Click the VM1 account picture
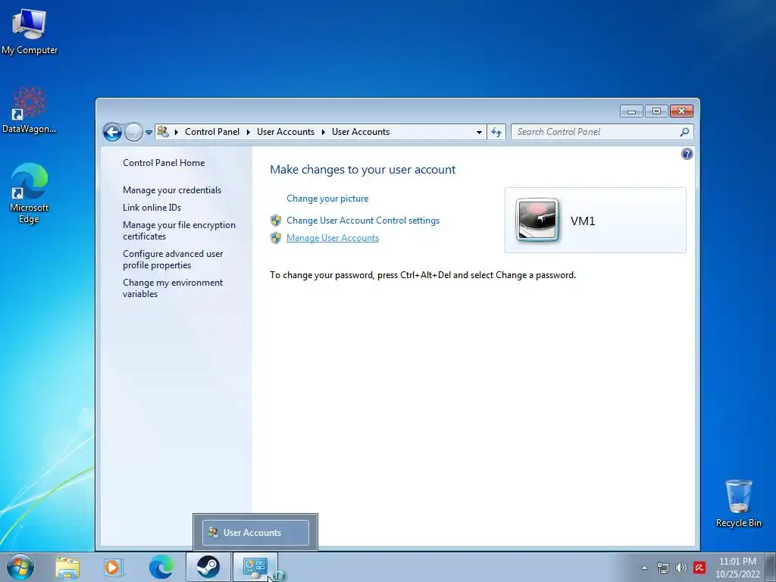This screenshot has width=776, height=582. click(x=537, y=221)
